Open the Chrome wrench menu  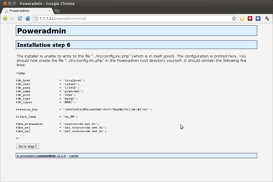pyautogui.click(x=267, y=18)
